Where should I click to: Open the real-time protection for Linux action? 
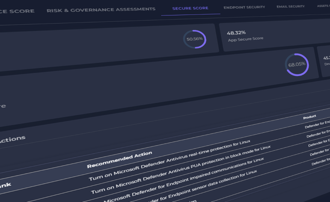[x=169, y=160]
